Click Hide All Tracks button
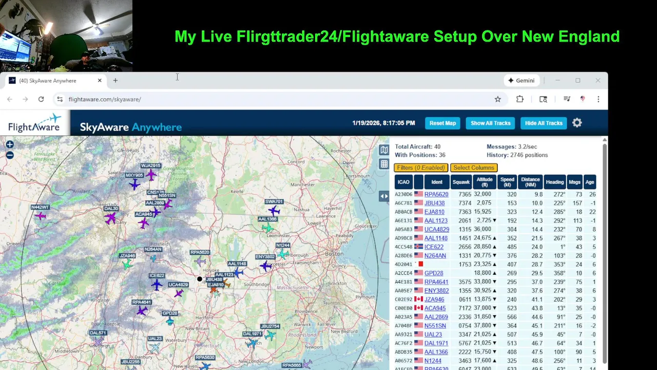Viewport: 657px width, 370px height. tap(544, 123)
